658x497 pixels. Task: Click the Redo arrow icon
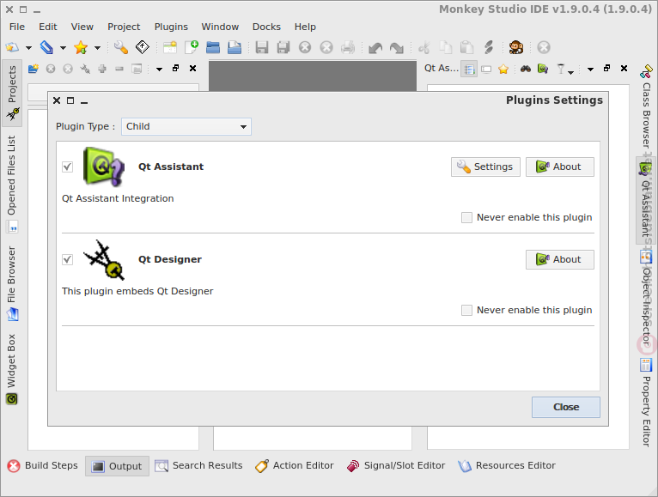397,48
